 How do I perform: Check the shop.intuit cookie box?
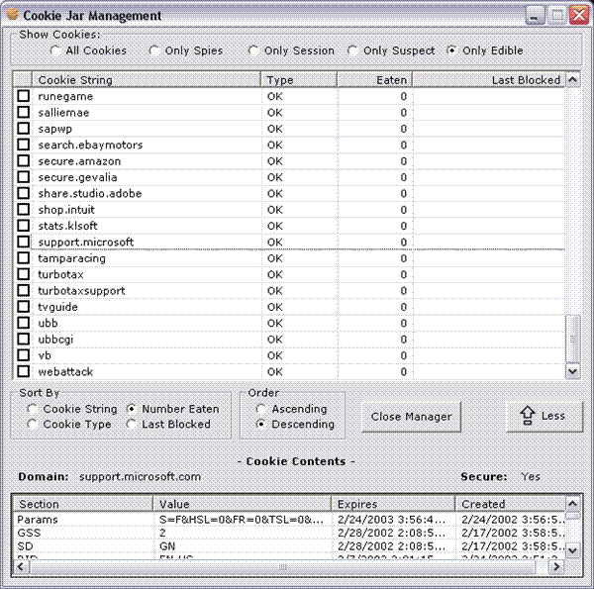[x=24, y=210]
